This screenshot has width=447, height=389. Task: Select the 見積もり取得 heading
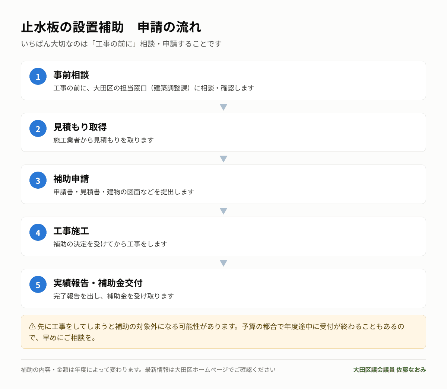click(x=80, y=127)
